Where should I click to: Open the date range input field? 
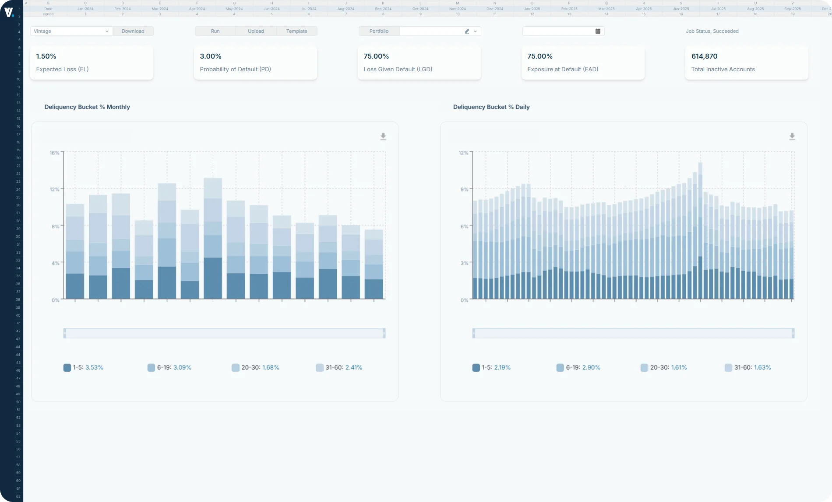[556, 31]
